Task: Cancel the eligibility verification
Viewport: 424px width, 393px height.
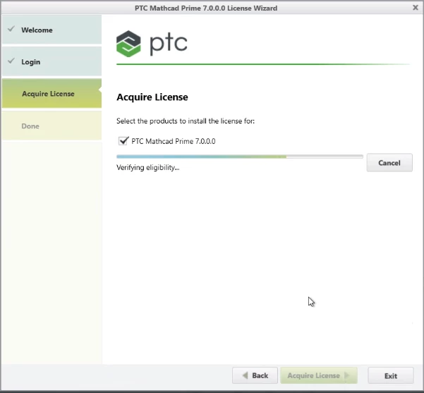Action: 389,162
